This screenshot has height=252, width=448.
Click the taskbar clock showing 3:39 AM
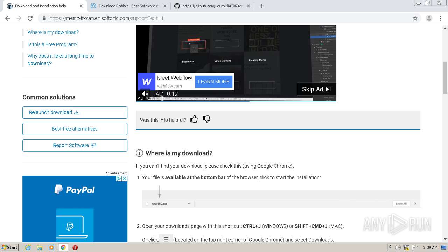coord(430,247)
